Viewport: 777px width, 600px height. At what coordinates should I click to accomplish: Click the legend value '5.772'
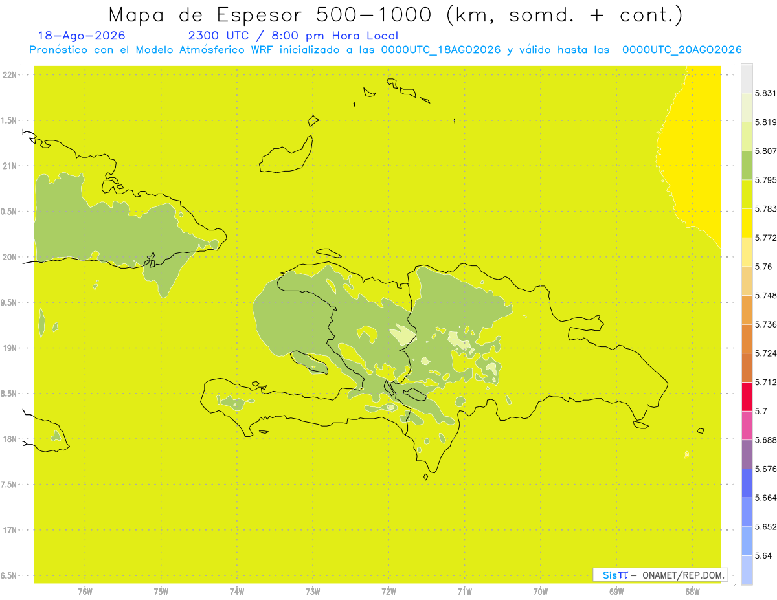[767, 238]
